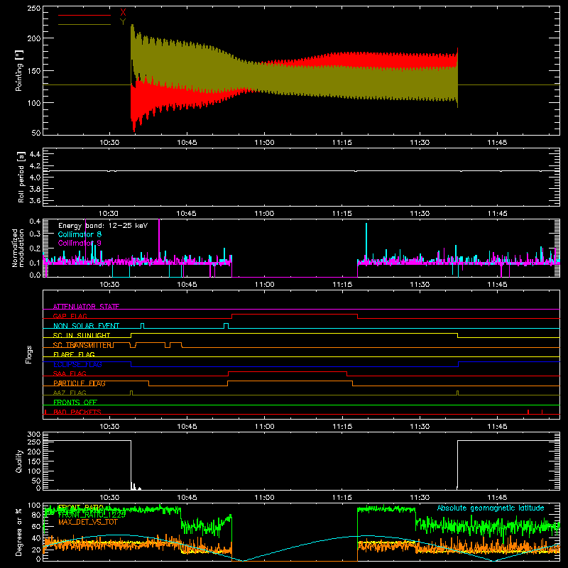Click the 4.4 tick on Roll period axis
Screen dimensions: 568x568
[35, 154]
